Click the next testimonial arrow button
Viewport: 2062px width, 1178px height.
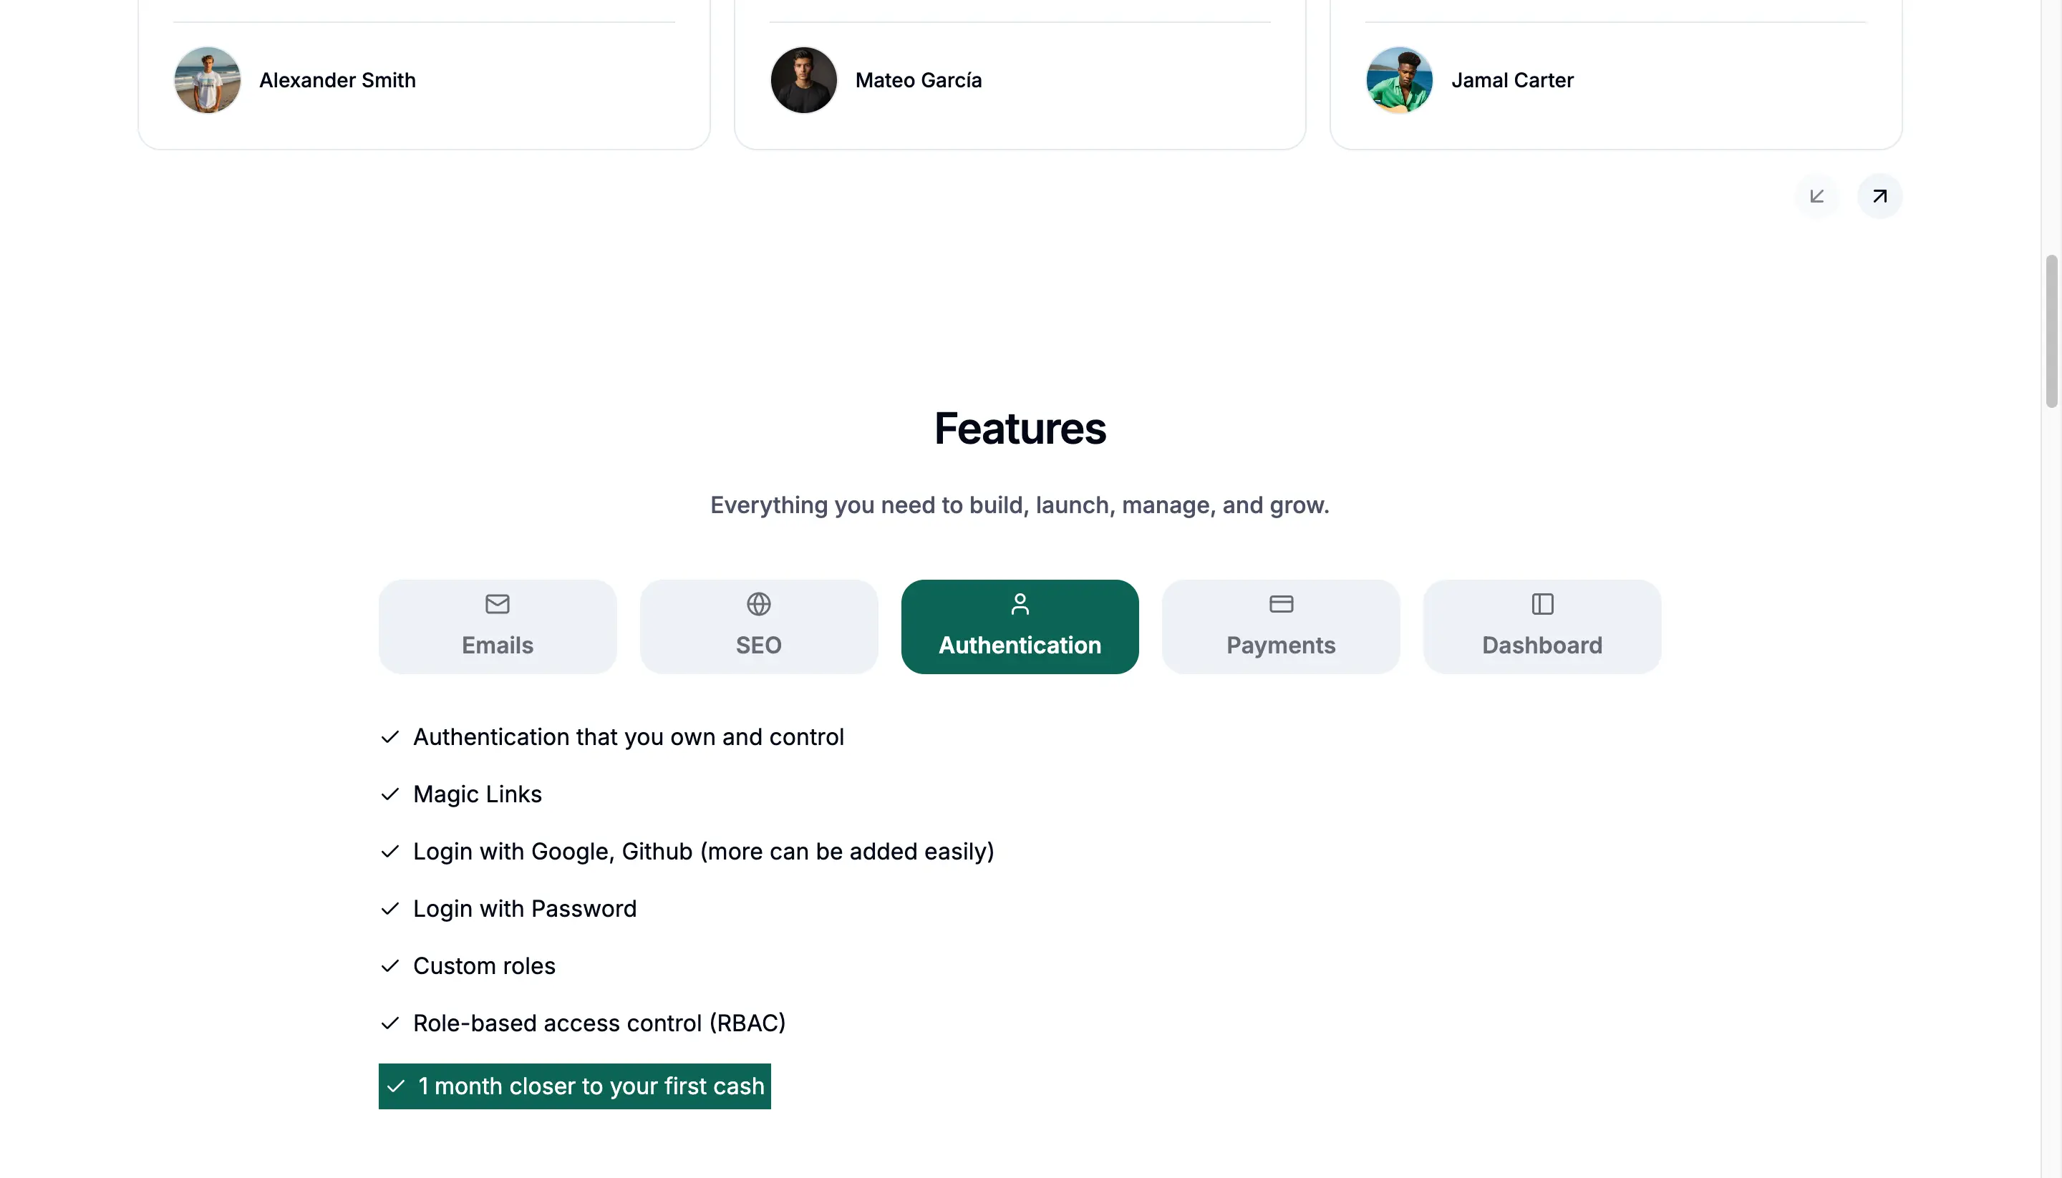point(1880,196)
